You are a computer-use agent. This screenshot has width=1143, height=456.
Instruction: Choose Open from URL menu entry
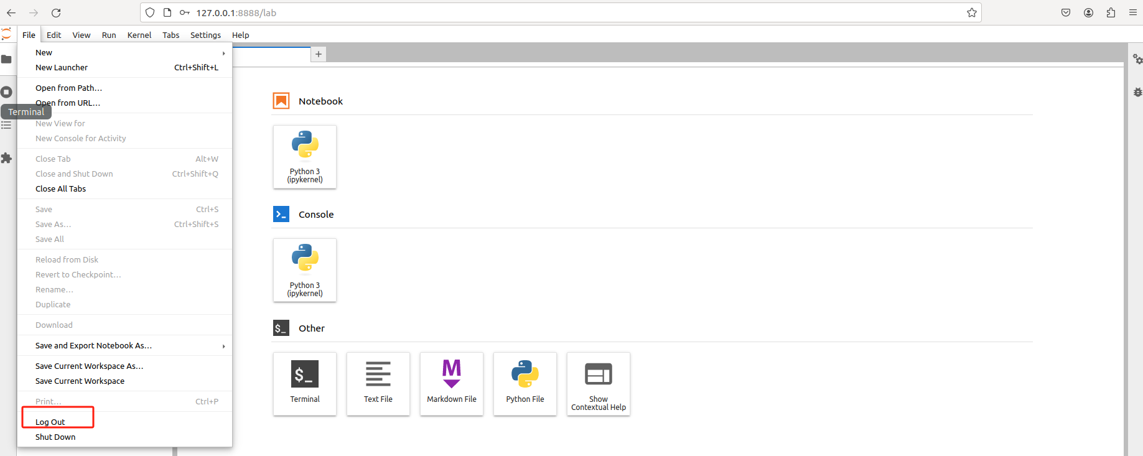coord(124,103)
